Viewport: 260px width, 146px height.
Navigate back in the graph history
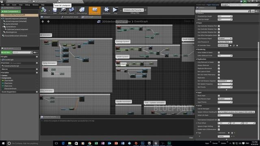point(43,21)
